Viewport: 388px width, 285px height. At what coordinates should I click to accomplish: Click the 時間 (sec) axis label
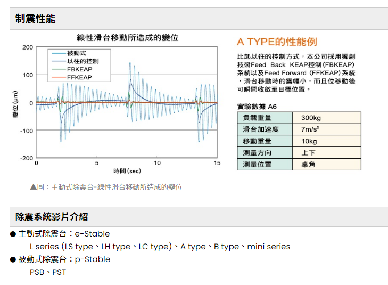pos(127,171)
